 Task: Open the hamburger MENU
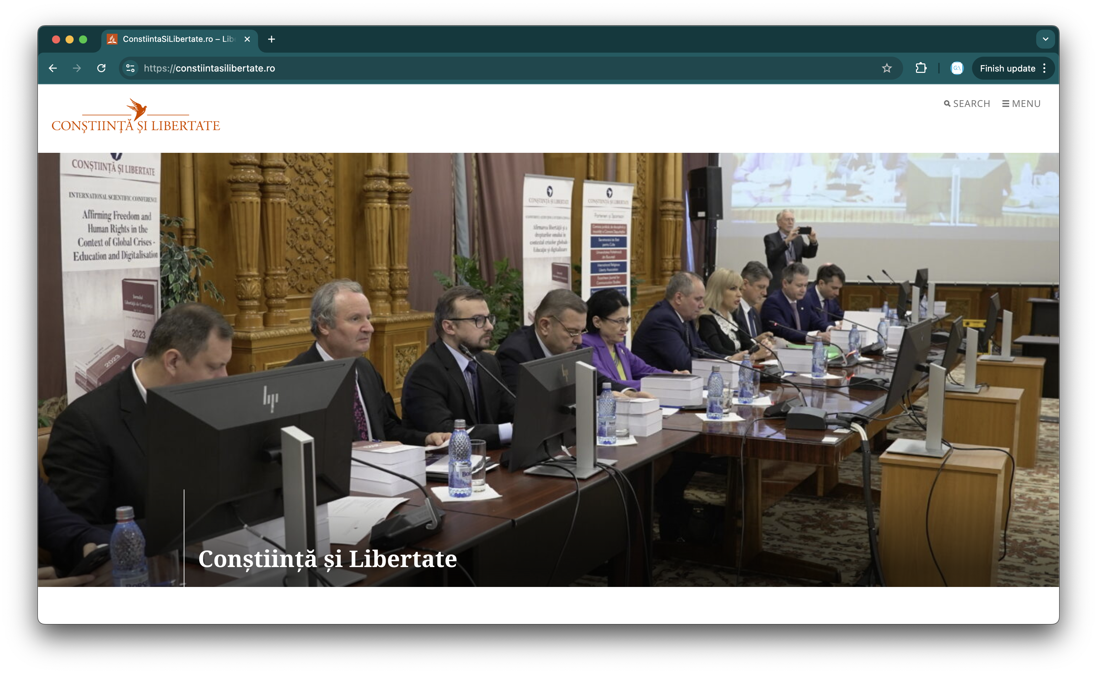[1021, 104]
